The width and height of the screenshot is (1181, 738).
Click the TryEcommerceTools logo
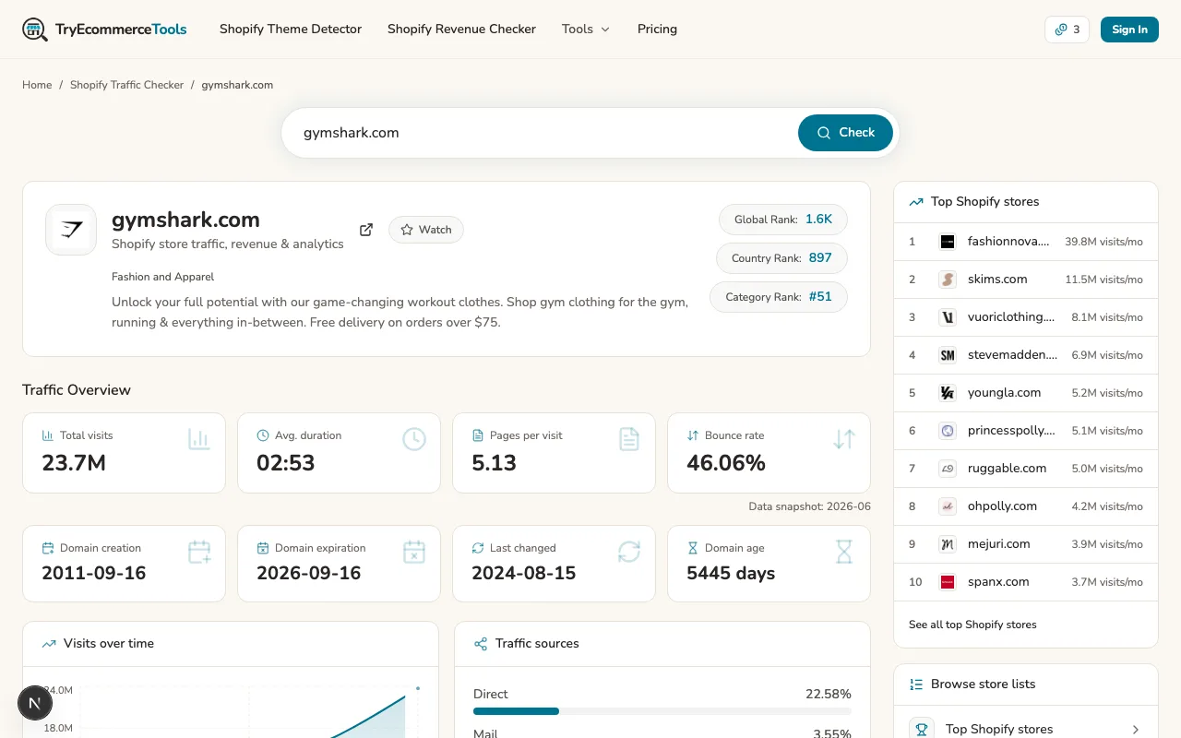pos(104,30)
